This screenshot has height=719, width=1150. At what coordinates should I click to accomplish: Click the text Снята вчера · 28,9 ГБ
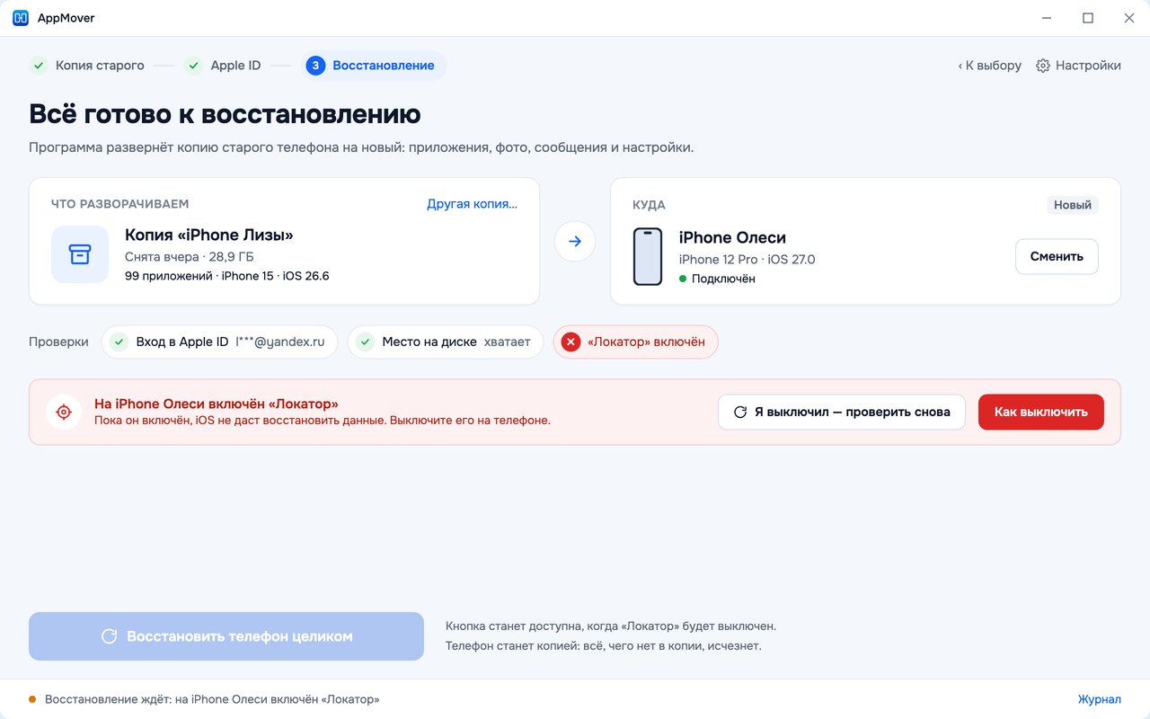190,257
